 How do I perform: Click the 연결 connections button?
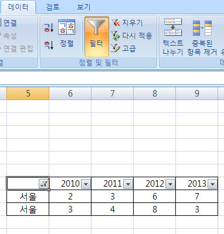[x=8, y=23]
